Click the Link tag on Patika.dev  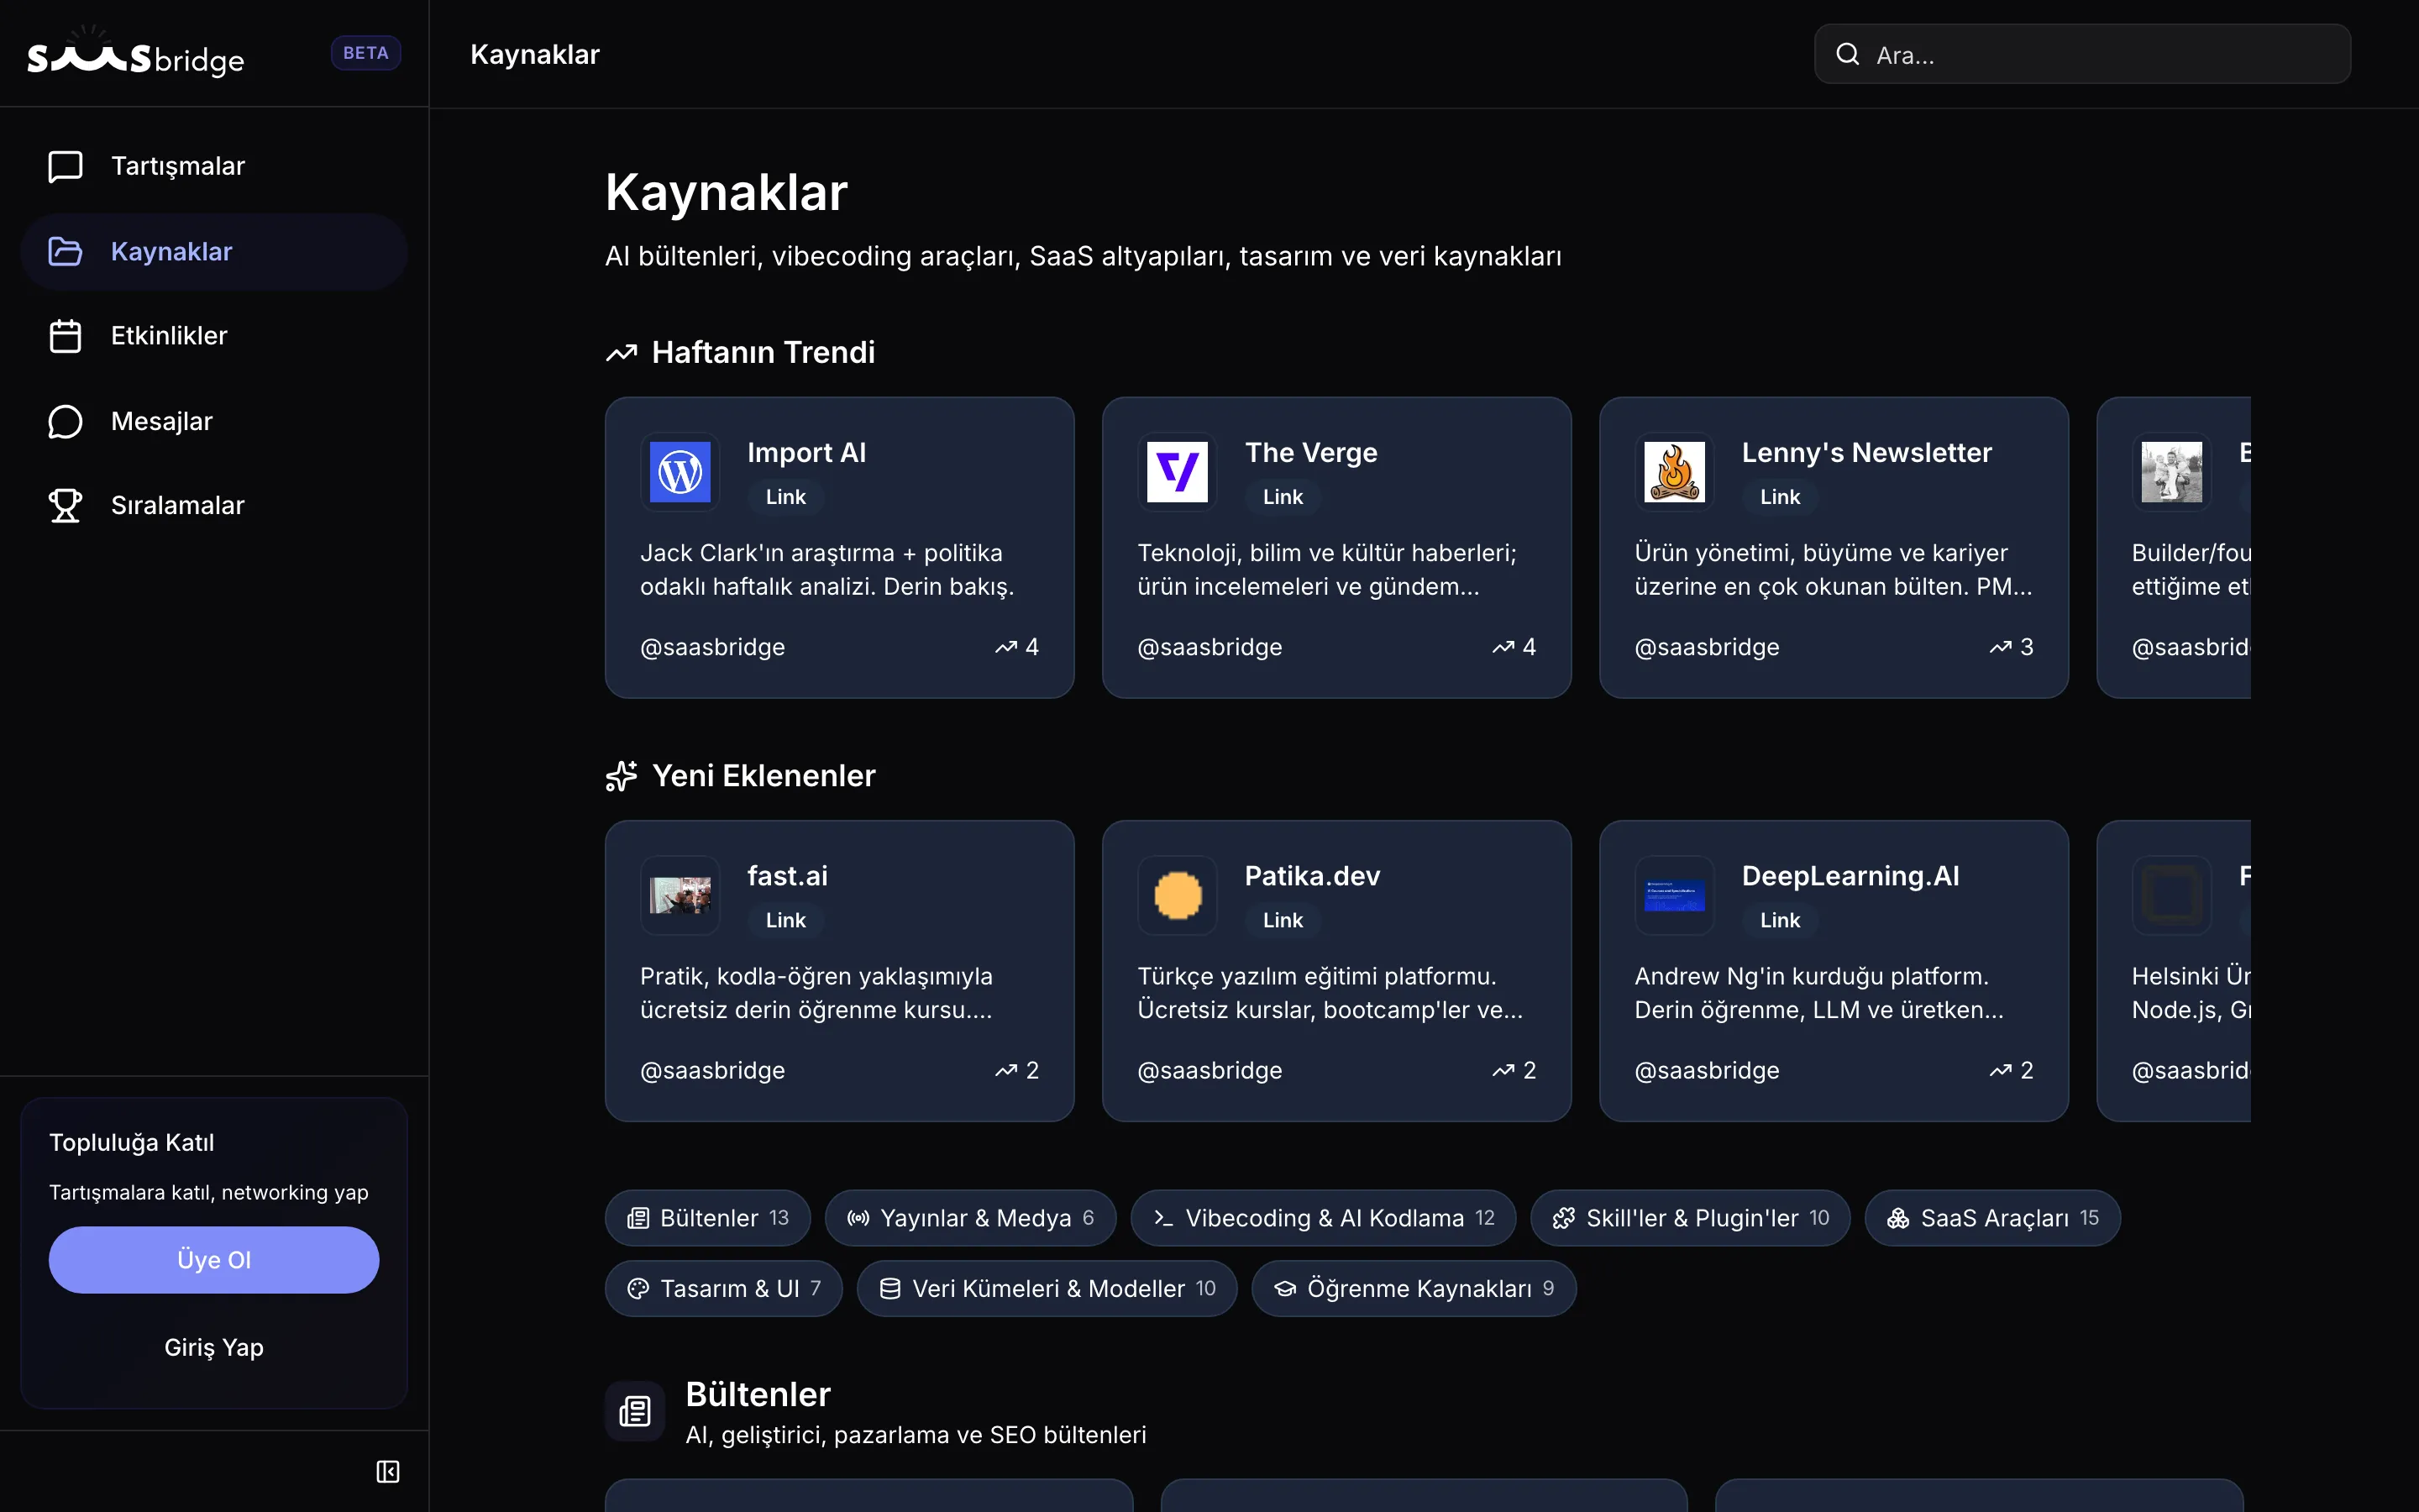tap(1283, 920)
